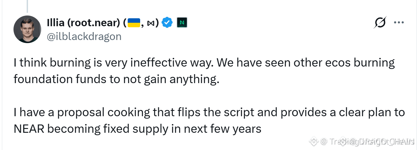The image size is (417, 150).
Task: Click the Ukraine flag emoji in name
Action: tap(134, 23)
